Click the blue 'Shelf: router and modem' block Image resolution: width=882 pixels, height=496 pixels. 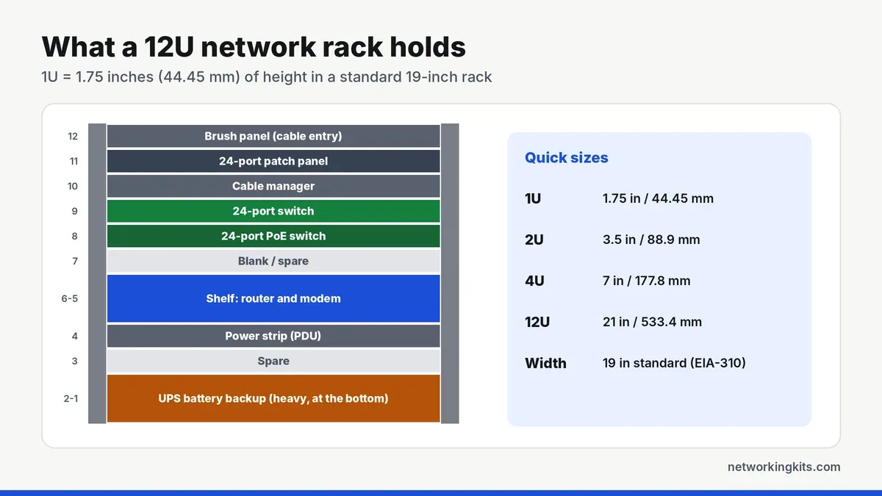[x=273, y=298]
